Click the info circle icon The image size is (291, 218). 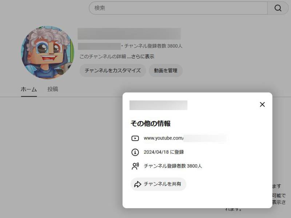pos(135,152)
